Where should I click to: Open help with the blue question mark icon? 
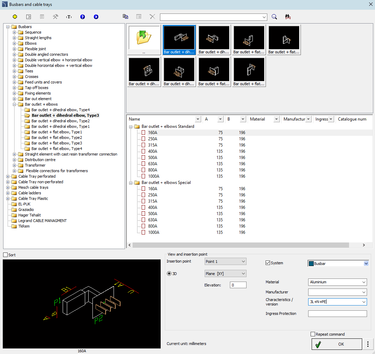click(82, 17)
